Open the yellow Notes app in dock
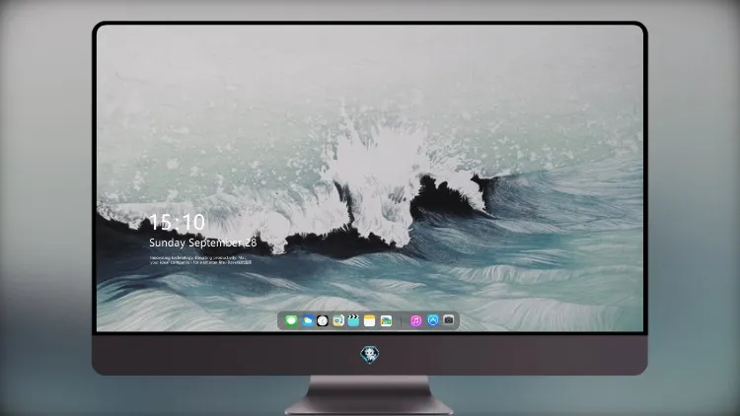740x416 pixels. point(370,320)
